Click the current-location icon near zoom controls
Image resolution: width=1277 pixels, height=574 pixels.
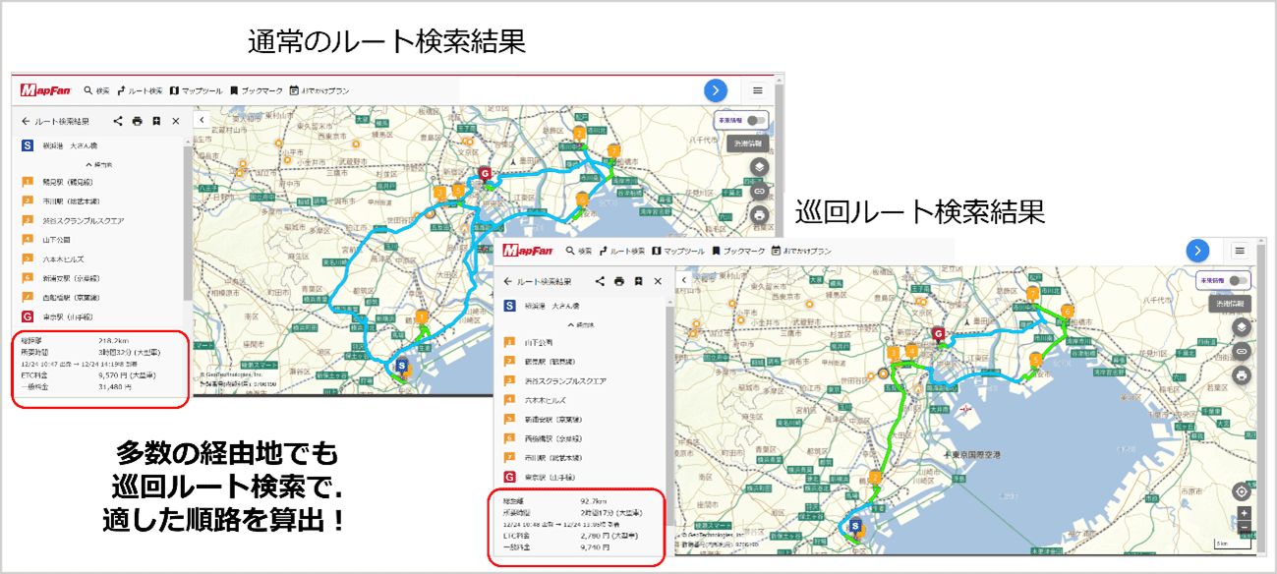pos(1242,491)
